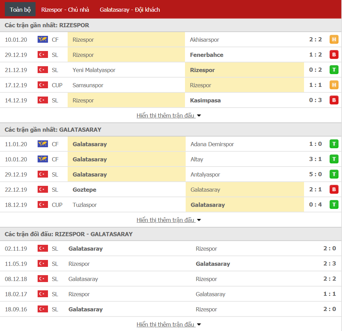Click Yeni Malatyaspor team name
342x331 pixels.
[x=94, y=70]
